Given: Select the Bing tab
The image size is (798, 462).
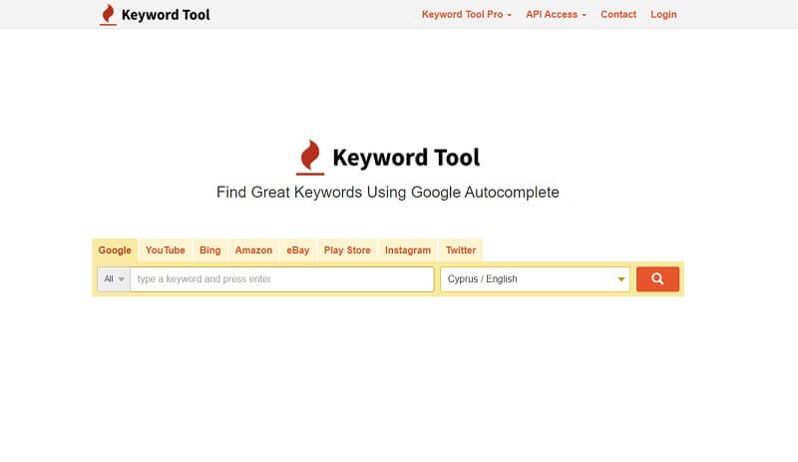Looking at the screenshot, I should click(210, 250).
